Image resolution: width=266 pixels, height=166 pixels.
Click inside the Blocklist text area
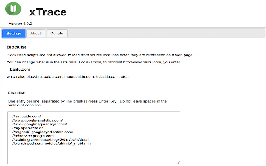[94, 137]
